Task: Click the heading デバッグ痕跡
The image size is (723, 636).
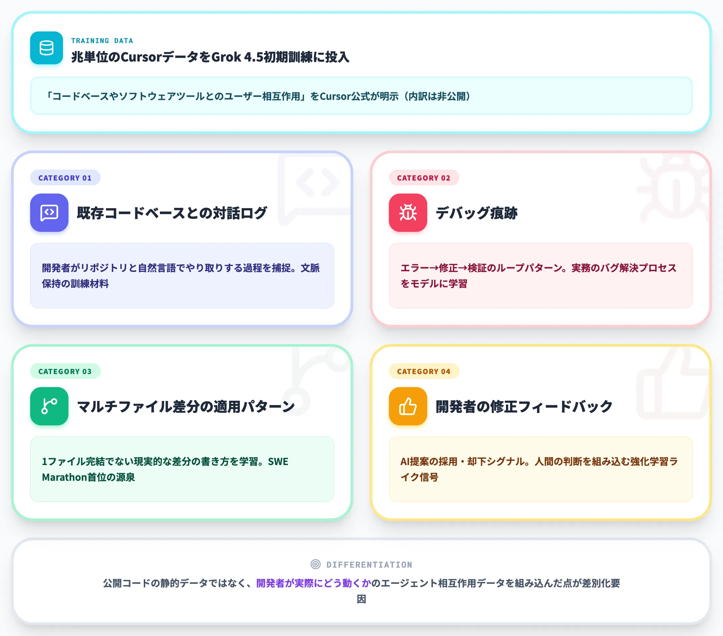Action: (477, 213)
